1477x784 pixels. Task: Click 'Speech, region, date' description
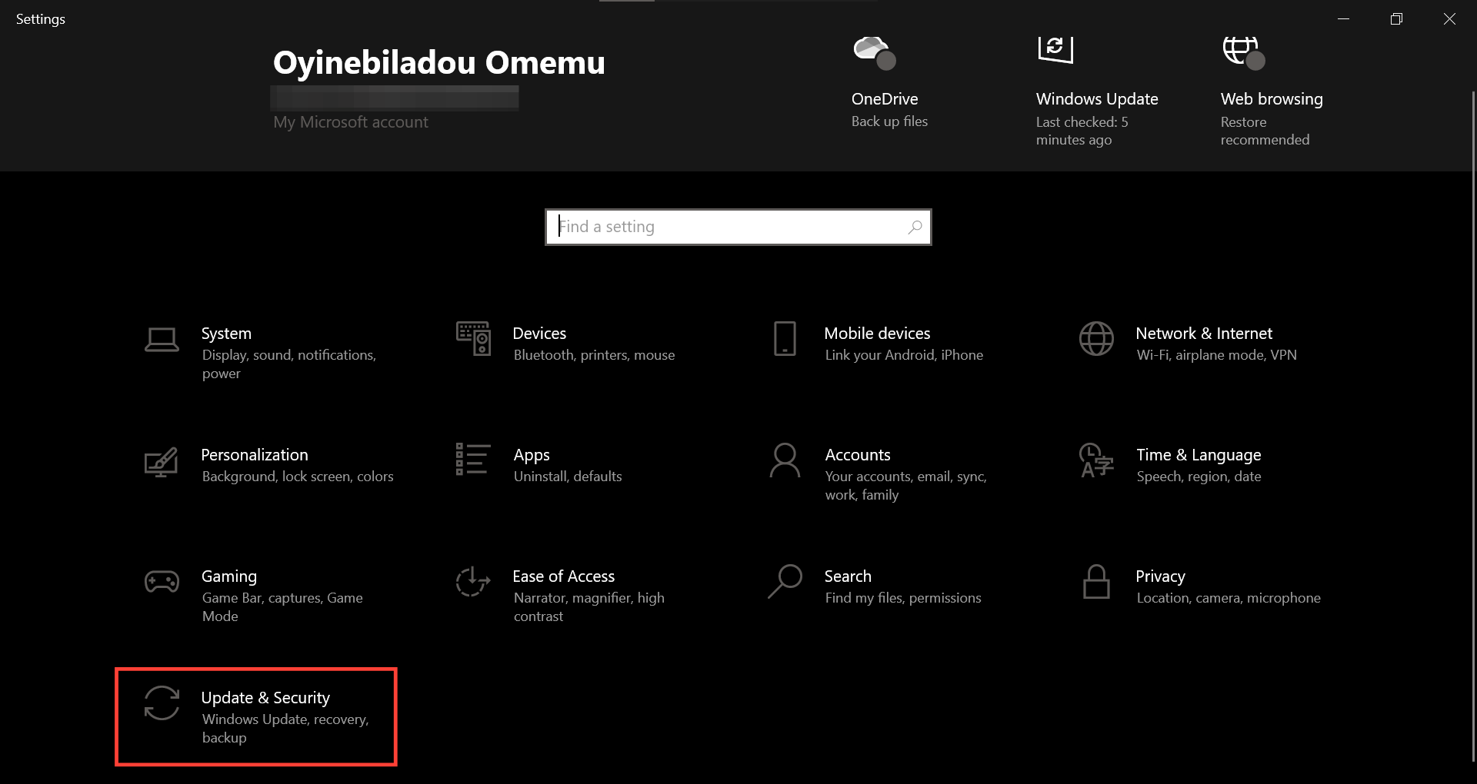(1199, 477)
